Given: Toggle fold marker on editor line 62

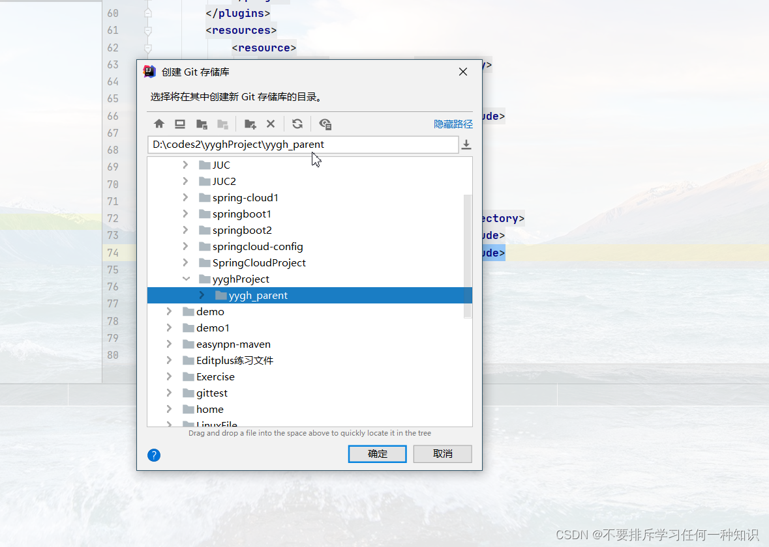Looking at the screenshot, I should [x=147, y=48].
